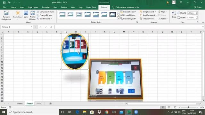Click the Windows Start button
The height and width of the screenshot is (115, 205).
pyautogui.click(x=4, y=112)
